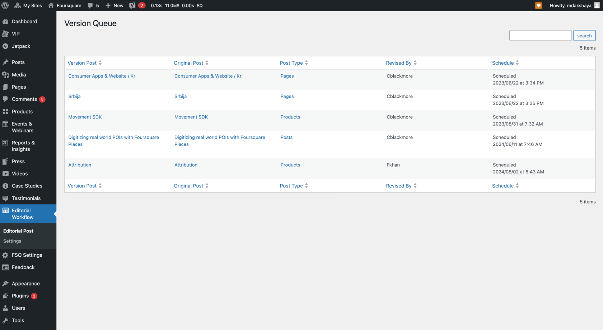603x330 pixels.
Task: Click the Case Studies info icon
Action: (x=5, y=186)
